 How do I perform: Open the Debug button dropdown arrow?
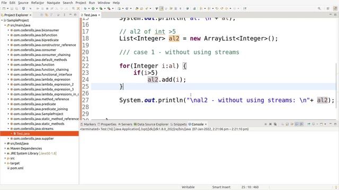[89, 8]
